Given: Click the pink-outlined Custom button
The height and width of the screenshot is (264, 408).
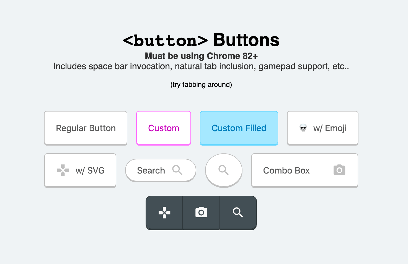Looking at the screenshot, I should (164, 128).
